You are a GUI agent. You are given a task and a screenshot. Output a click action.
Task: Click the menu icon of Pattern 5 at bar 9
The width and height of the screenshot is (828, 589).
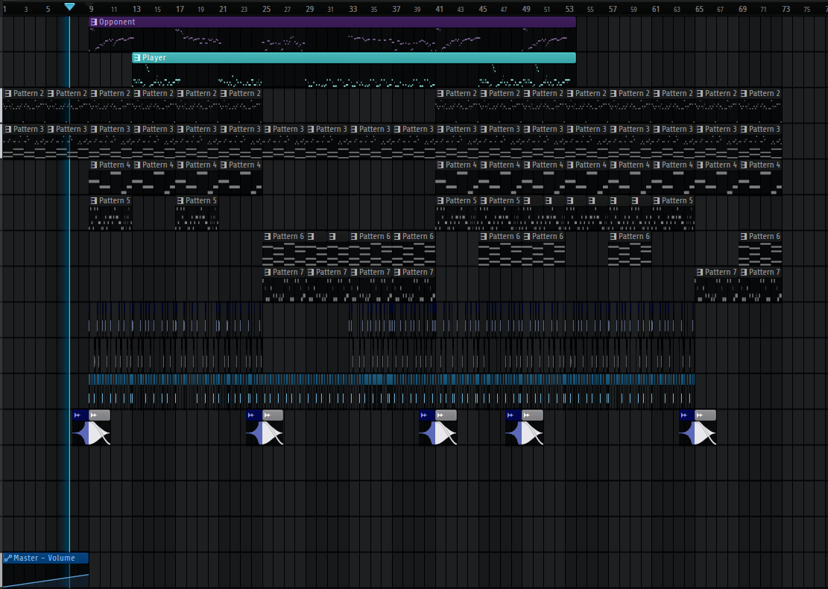click(93, 200)
